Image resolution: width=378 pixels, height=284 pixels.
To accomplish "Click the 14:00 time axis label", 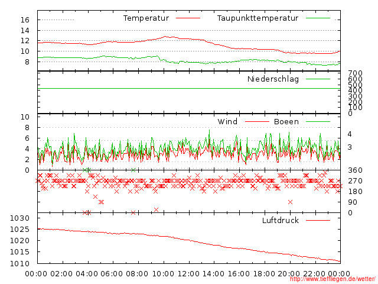I will [213, 274].
